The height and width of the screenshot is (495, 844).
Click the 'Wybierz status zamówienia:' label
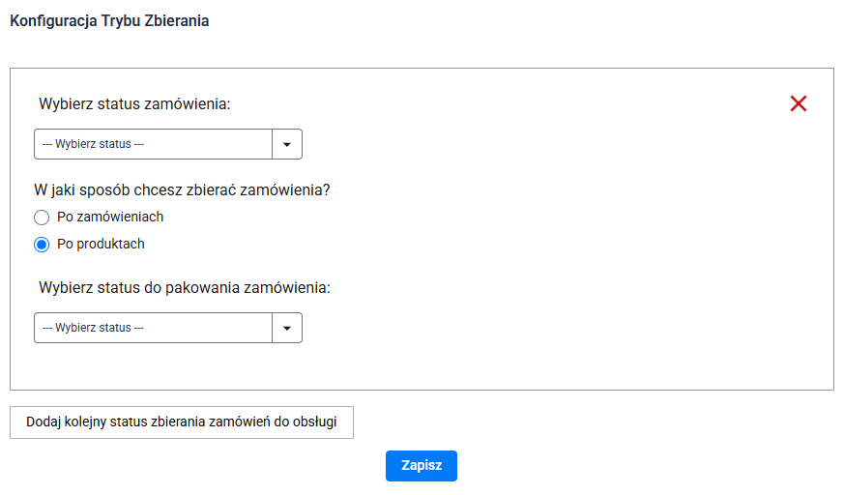pyautogui.click(x=134, y=103)
